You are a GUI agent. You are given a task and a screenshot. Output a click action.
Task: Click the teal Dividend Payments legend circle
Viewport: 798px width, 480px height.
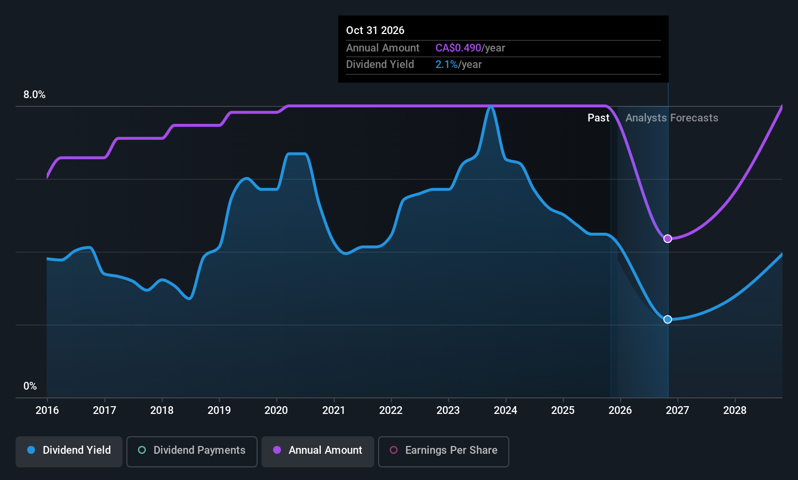pyautogui.click(x=142, y=450)
